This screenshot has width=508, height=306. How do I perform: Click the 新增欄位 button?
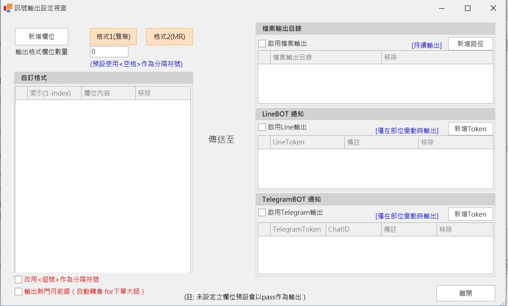[42, 37]
